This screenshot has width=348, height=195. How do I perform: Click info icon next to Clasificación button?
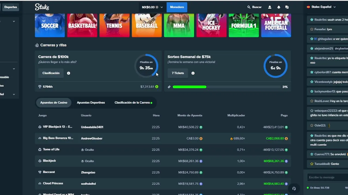pyautogui.click(x=69, y=73)
